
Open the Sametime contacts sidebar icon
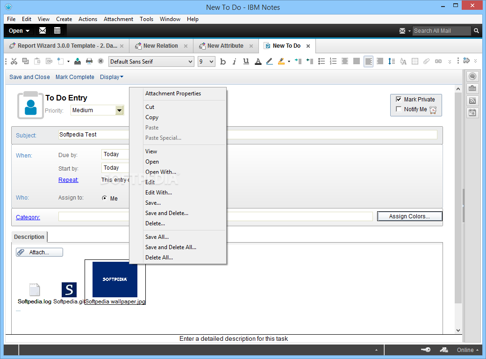(x=472, y=76)
